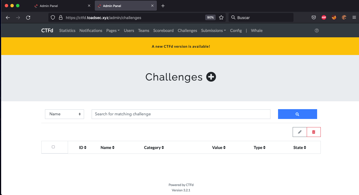Image resolution: width=359 pixels, height=195 pixels.
Task: Click the ABP Adblock extension icon
Action: pyautogui.click(x=324, y=17)
